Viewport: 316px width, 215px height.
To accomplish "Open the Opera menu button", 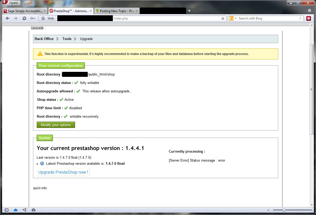I will [11, 3].
